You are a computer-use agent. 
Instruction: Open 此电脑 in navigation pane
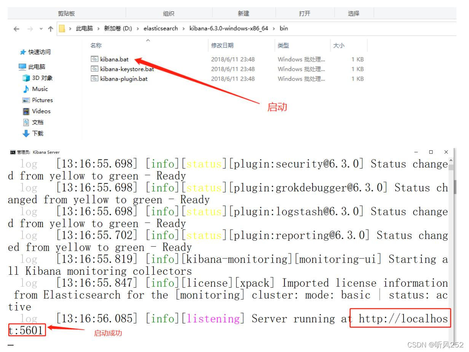point(37,67)
